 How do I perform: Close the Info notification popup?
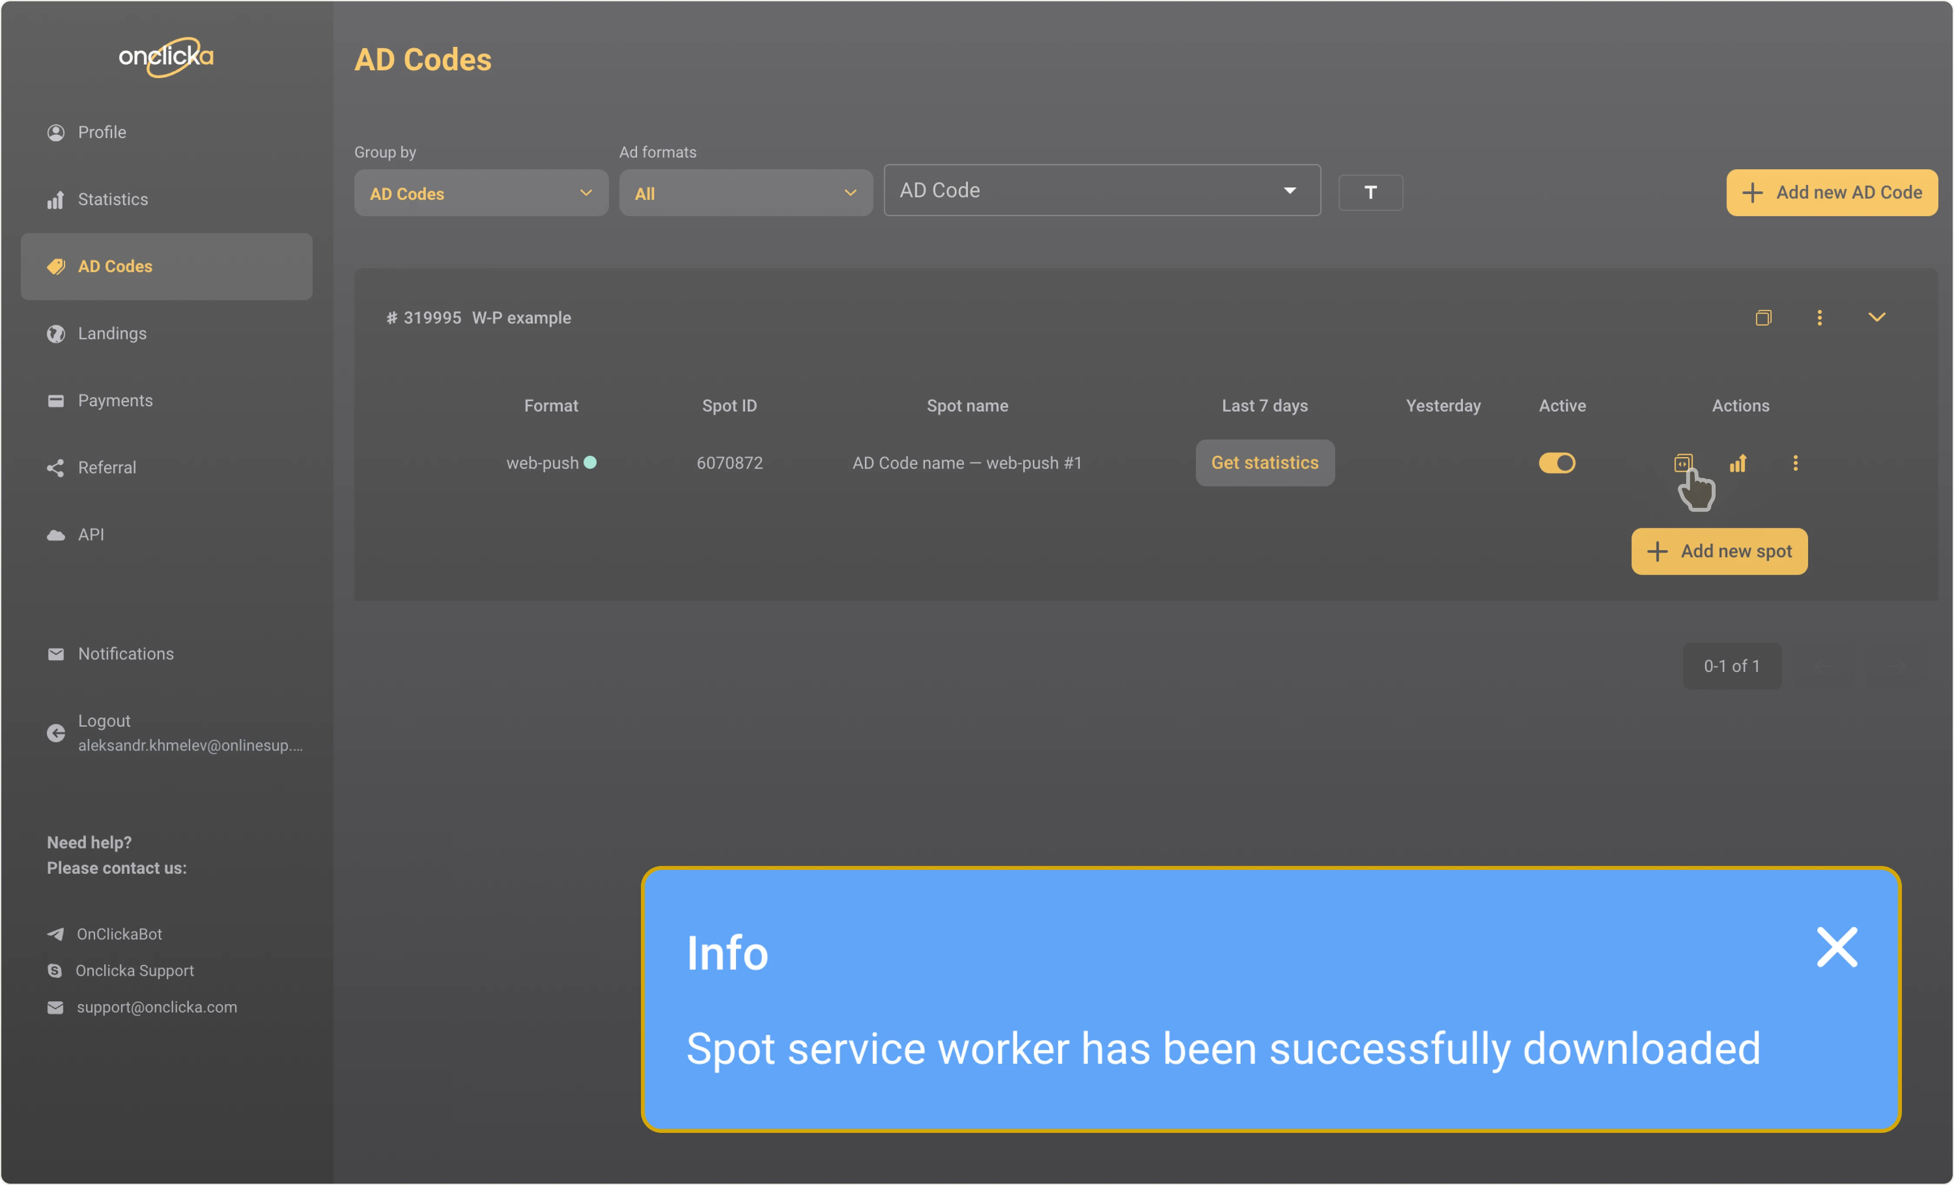[1837, 947]
